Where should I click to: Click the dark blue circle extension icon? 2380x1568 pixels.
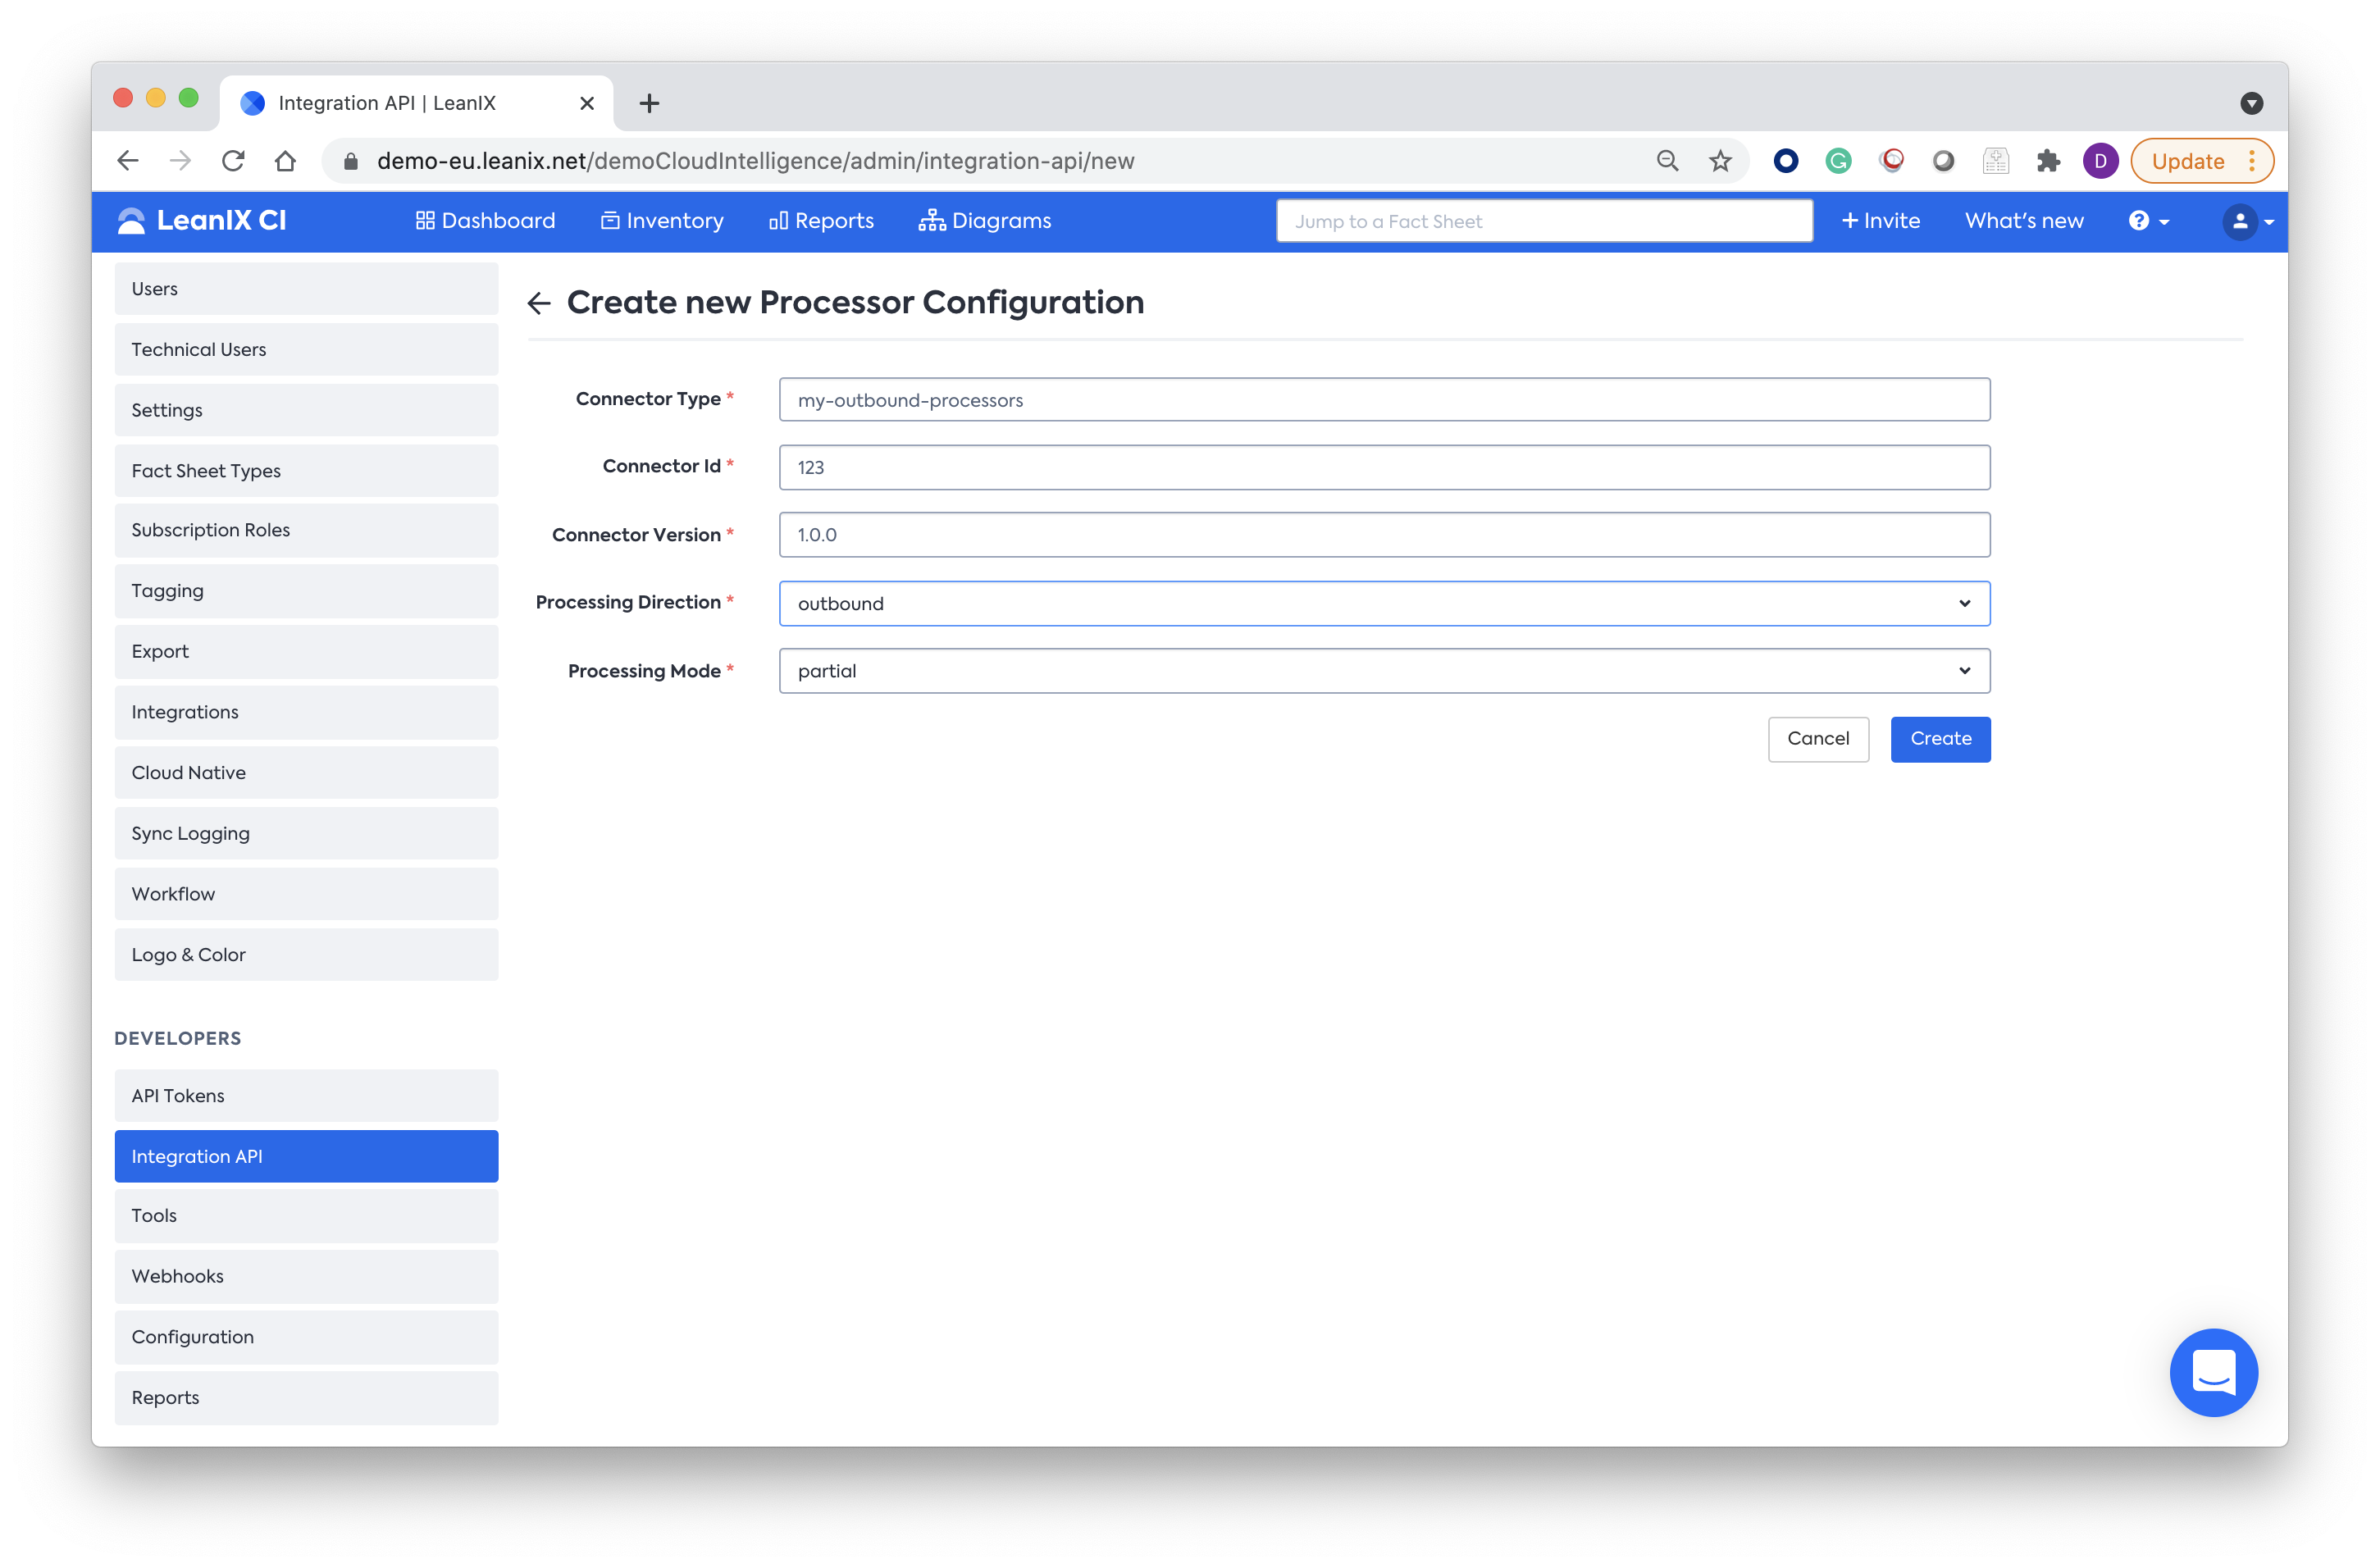pyautogui.click(x=1786, y=161)
